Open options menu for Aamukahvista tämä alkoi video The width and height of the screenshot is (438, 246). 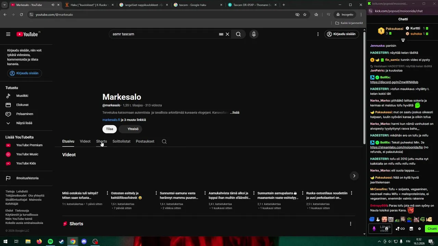click(254, 193)
